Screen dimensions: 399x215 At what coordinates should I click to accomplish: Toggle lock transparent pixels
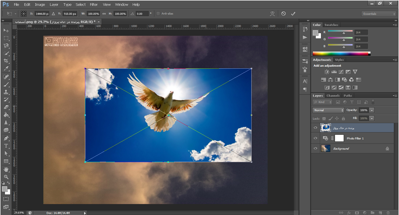324,118
